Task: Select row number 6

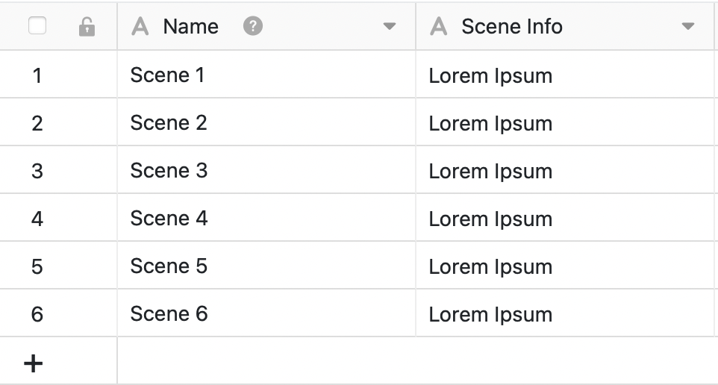Action: coord(37,314)
